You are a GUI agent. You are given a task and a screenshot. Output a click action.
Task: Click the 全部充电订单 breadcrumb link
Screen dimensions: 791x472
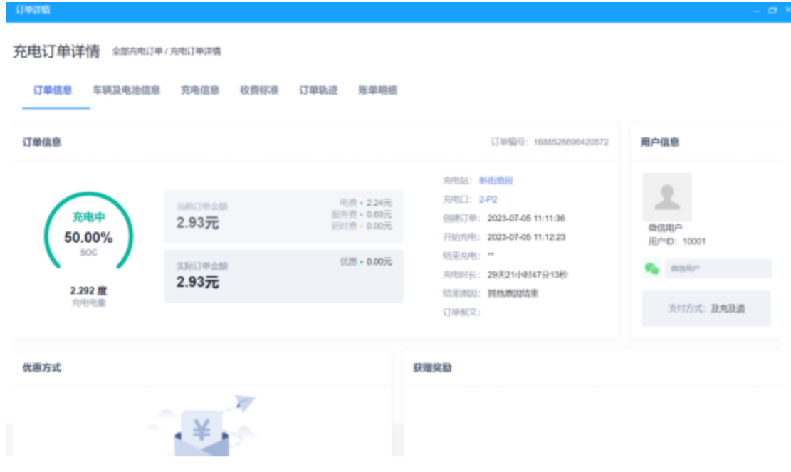137,52
